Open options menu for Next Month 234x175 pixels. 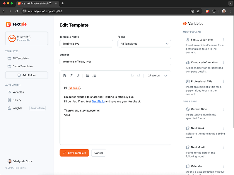click(x=223, y=147)
